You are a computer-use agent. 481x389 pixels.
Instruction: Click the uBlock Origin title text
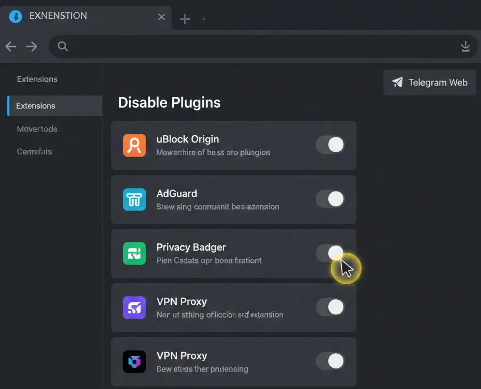[188, 139]
